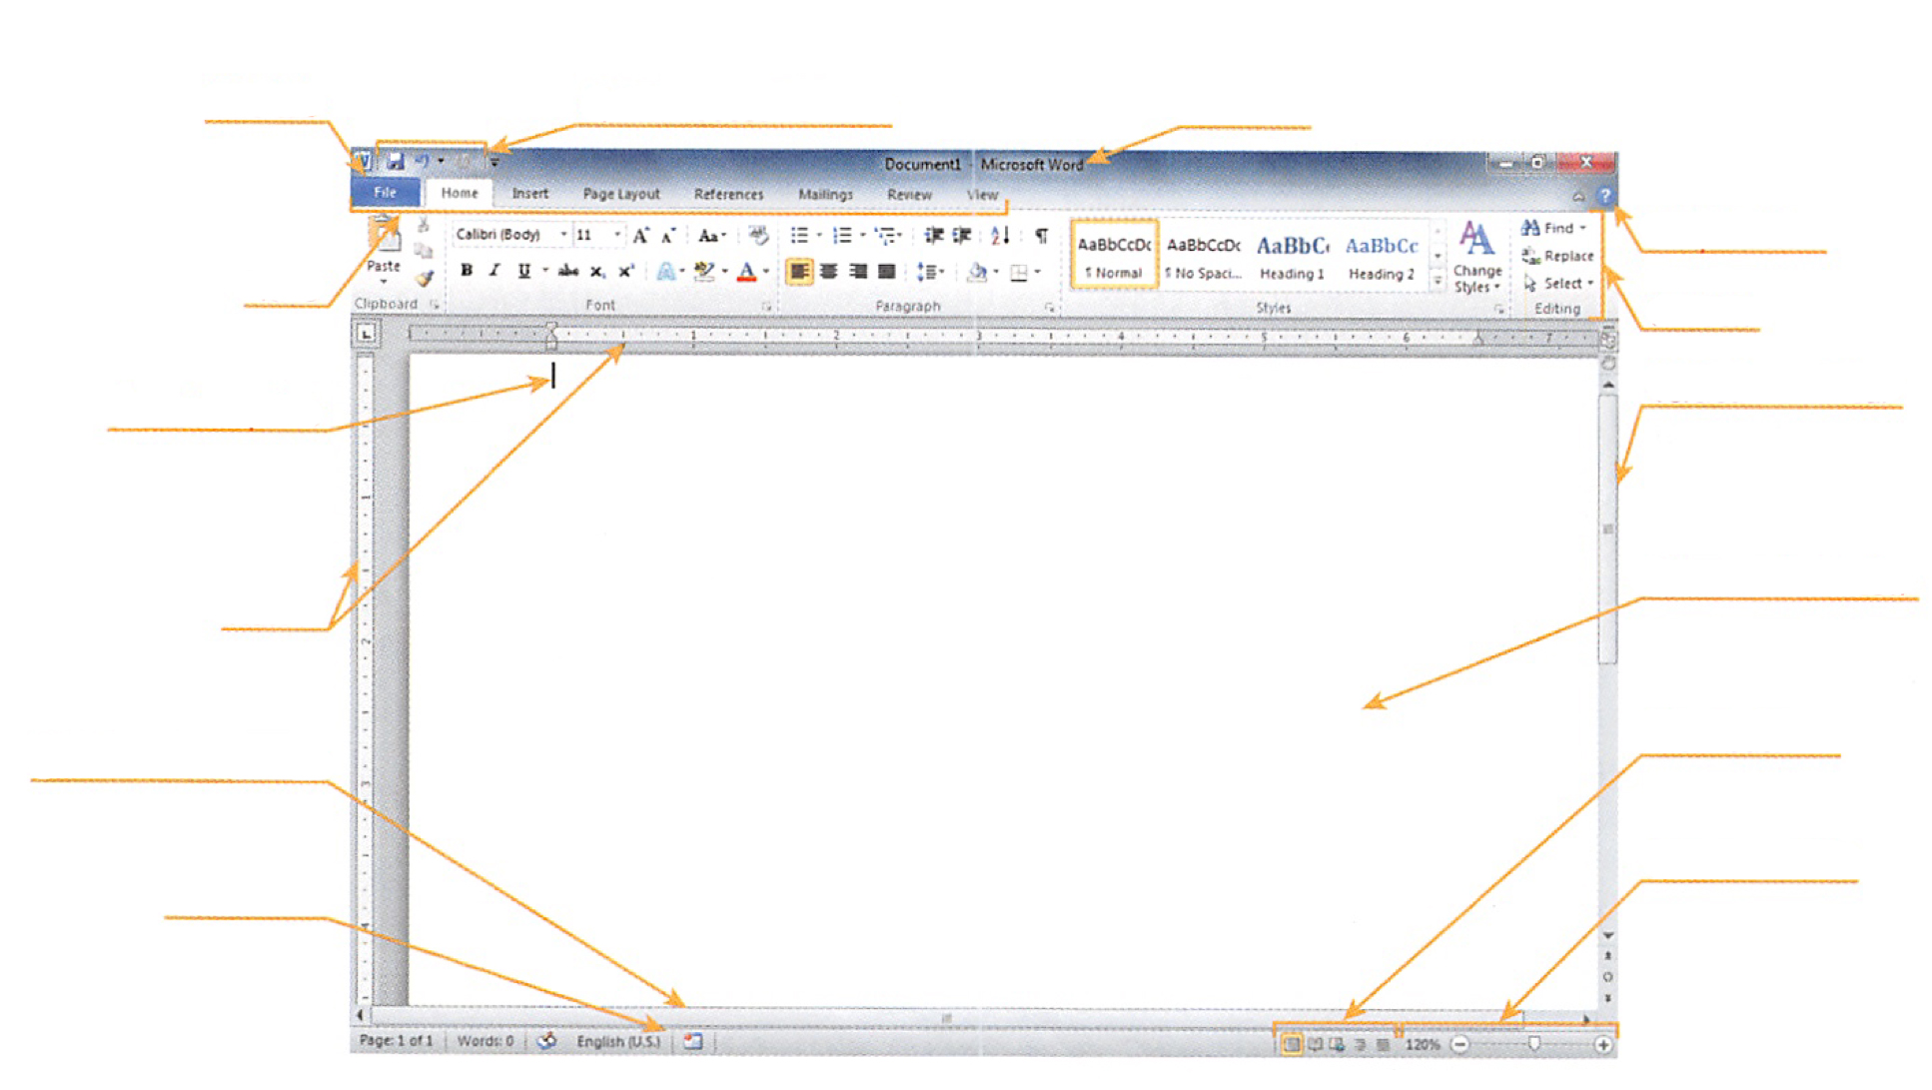Toggle Underline formatting
The image size is (1932, 1090).
[x=523, y=271]
